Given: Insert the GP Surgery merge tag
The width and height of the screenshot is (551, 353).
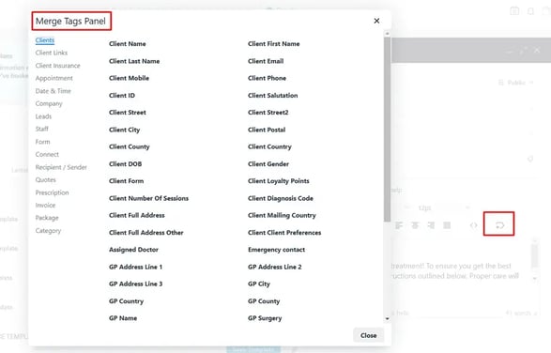Looking at the screenshot, I should point(265,318).
